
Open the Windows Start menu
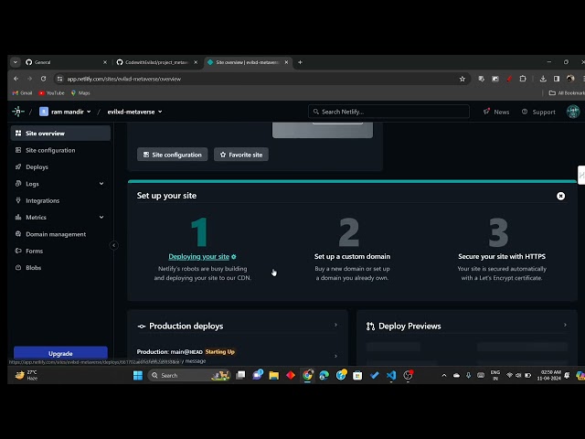coord(138,375)
